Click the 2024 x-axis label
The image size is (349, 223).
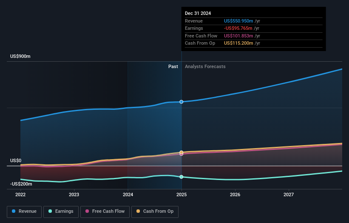click(128, 195)
